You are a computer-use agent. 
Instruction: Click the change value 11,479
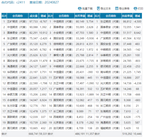(43, 61)
